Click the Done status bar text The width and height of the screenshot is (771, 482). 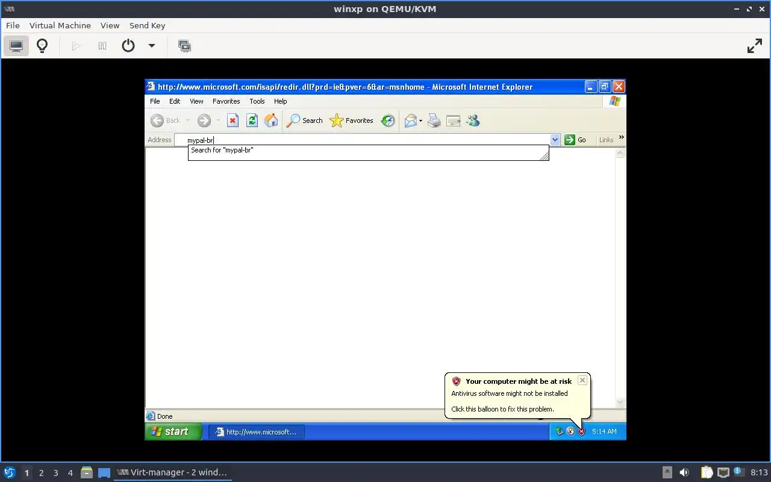(x=164, y=416)
